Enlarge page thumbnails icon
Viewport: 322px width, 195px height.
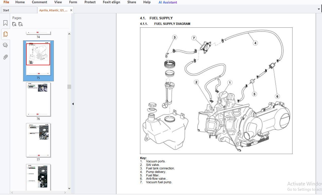pos(14,24)
